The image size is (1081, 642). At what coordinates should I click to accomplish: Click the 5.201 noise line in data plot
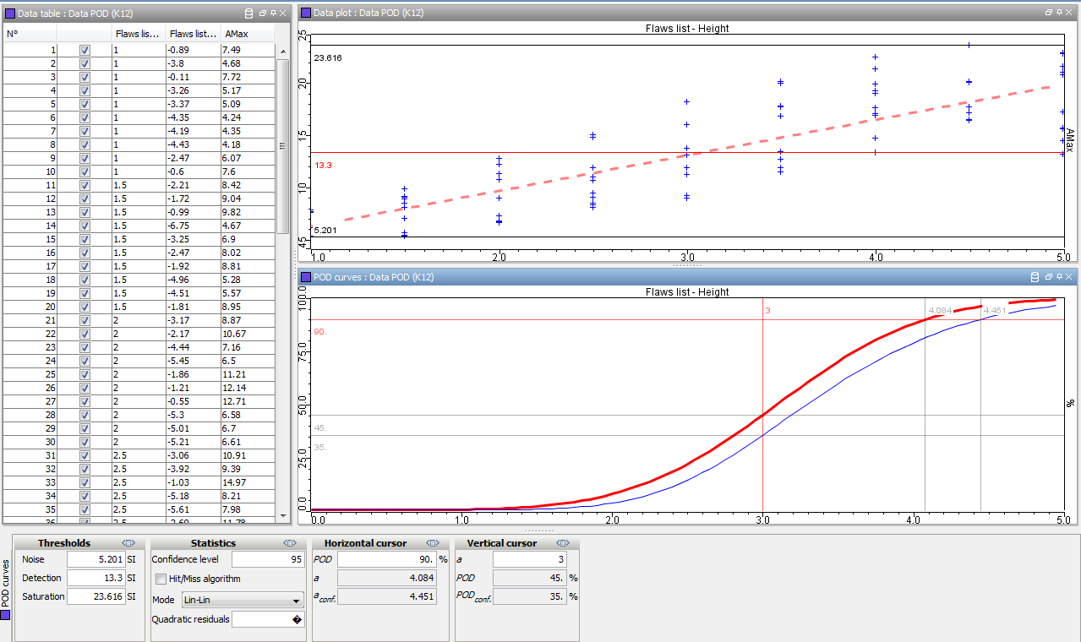tap(687, 237)
